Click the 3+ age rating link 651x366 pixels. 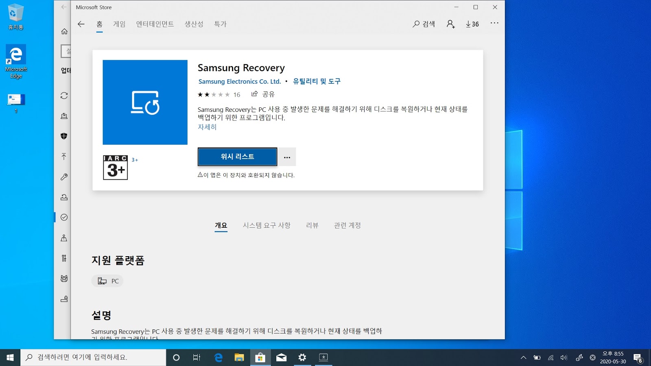135,160
